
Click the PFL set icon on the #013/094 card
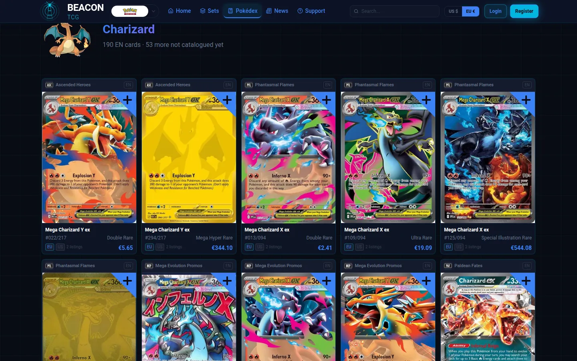tap(249, 85)
